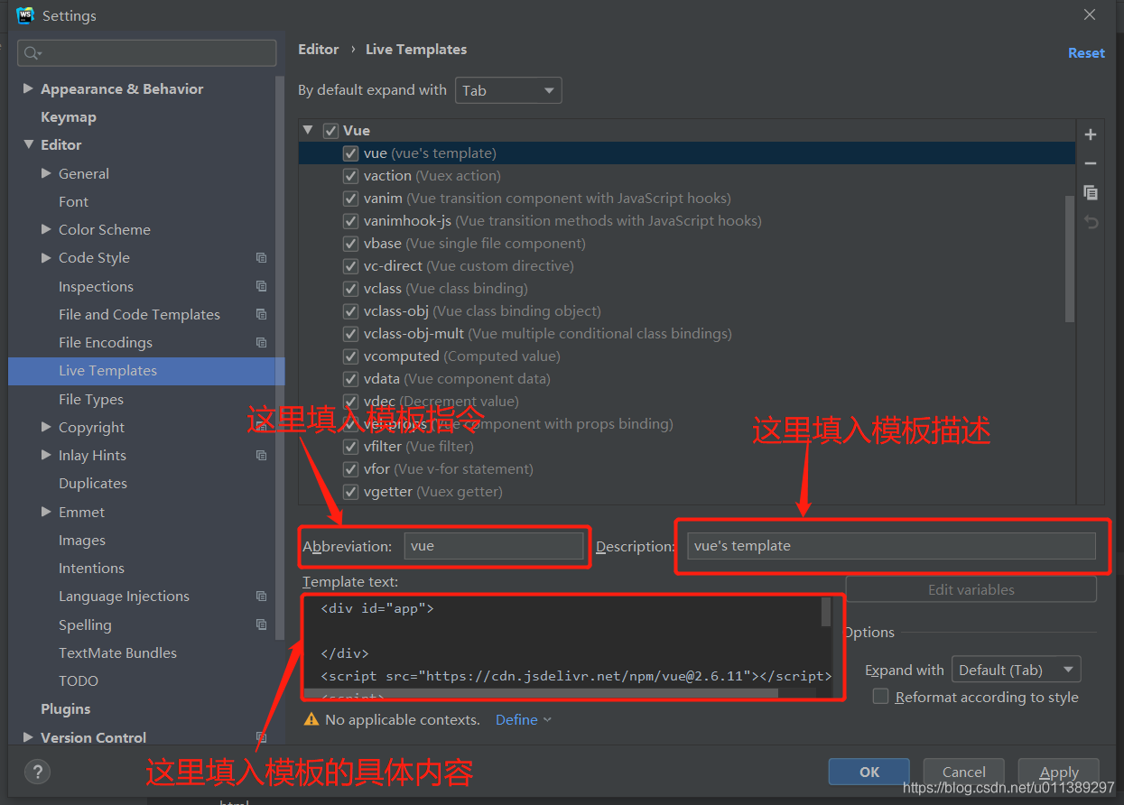The width and height of the screenshot is (1124, 805).
Task: Click the Description input field
Action: (x=891, y=546)
